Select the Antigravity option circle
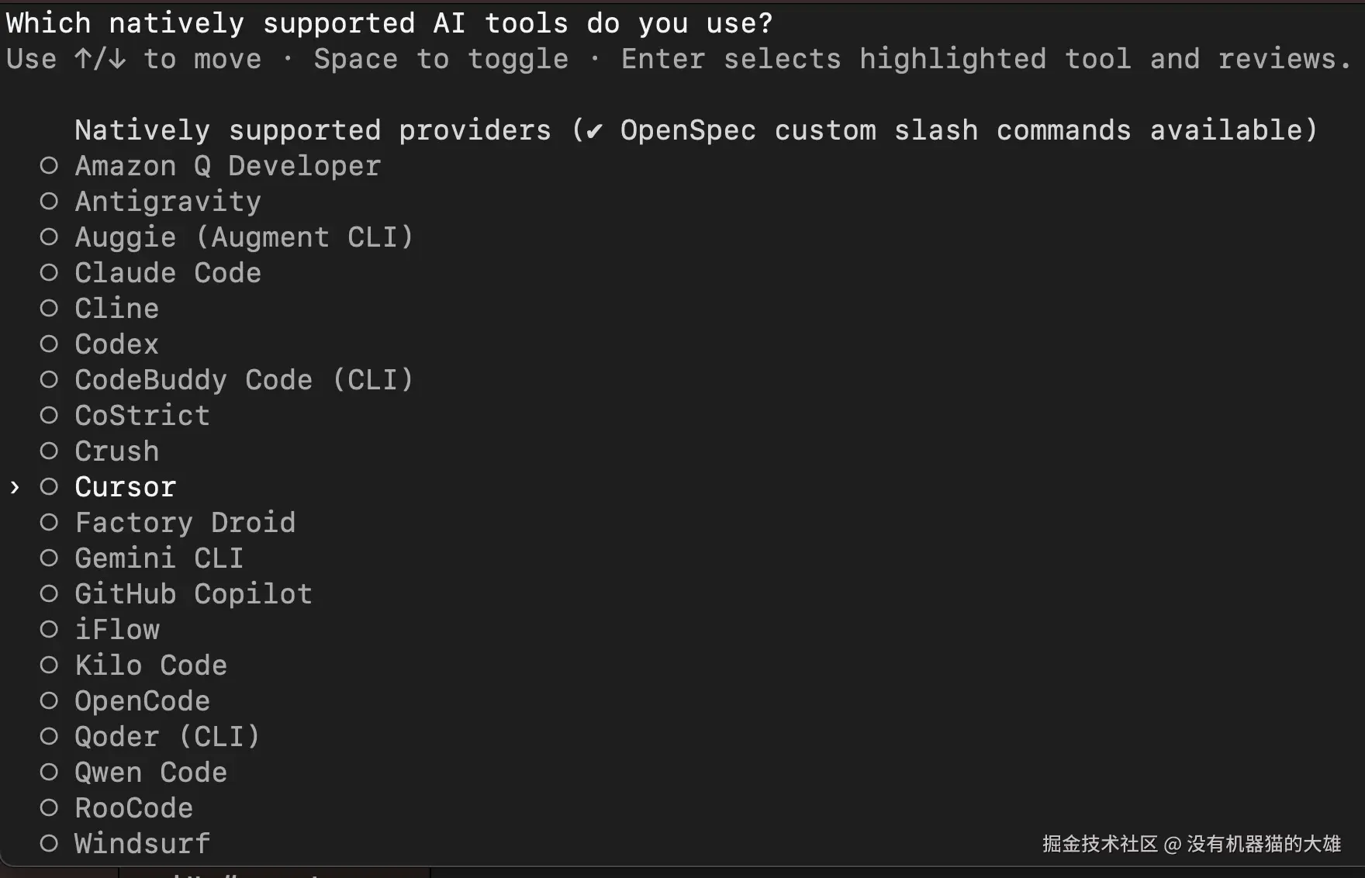Screen dimensions: 1365x878 click(x=49, y=202)
